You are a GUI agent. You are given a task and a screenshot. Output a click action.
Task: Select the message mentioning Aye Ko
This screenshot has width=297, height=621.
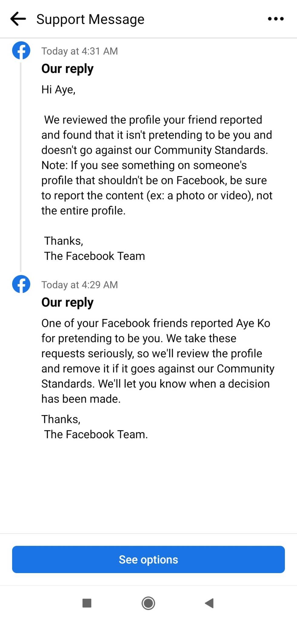click(158, 361)
